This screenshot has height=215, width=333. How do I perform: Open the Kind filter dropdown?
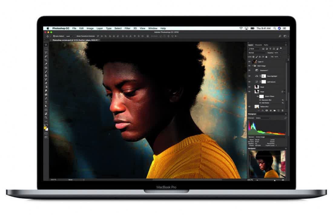[255, 49]
